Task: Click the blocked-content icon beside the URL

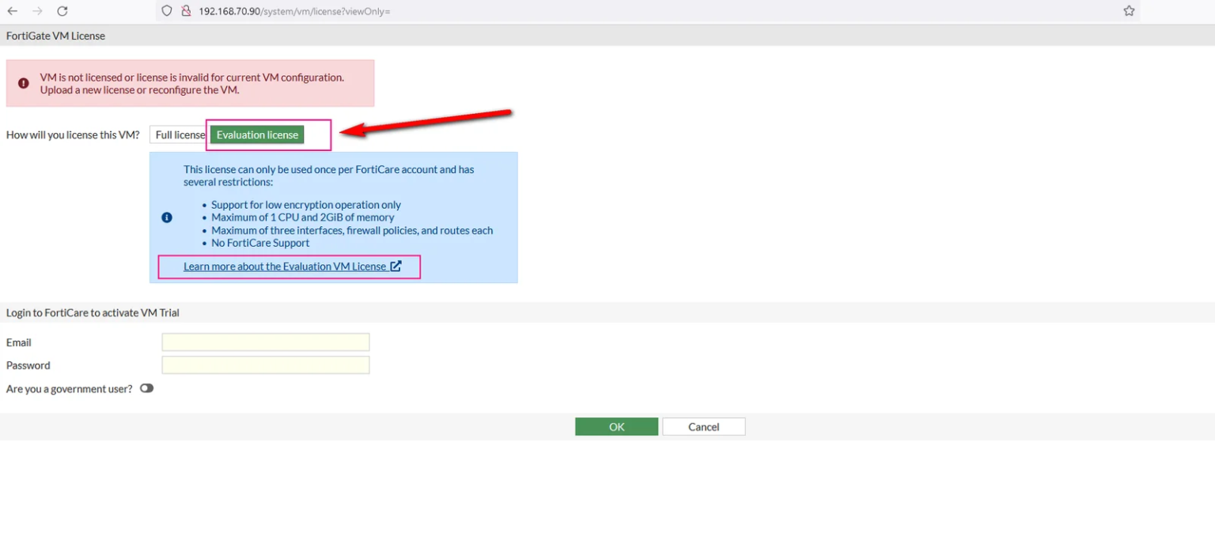Action: pyautogui.click(x=186, y=11)
